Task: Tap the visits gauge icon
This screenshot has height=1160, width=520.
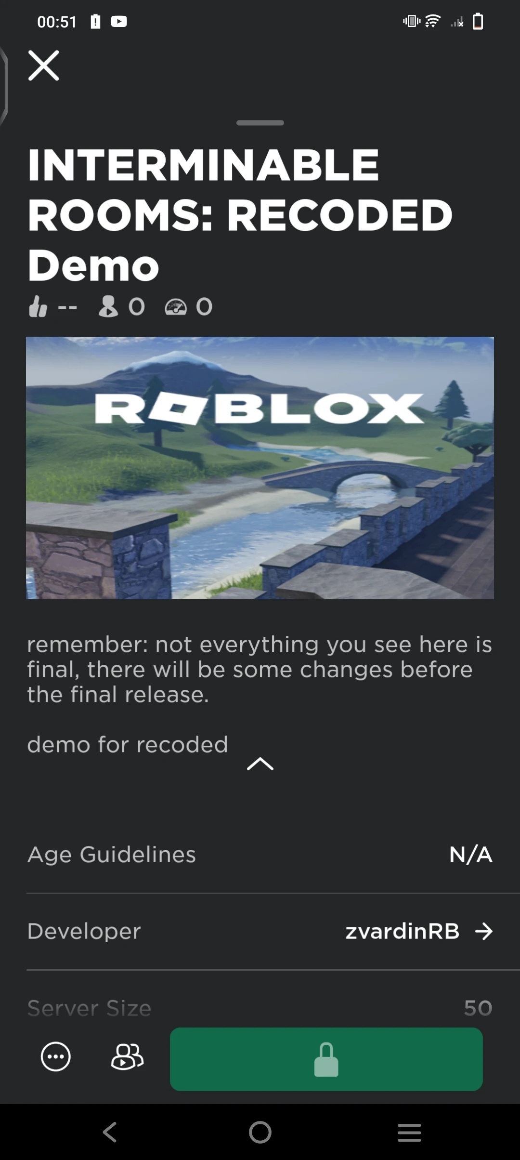Action: click(176, 307)
